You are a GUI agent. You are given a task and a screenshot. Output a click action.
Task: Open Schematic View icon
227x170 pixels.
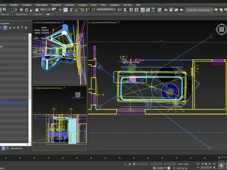(x=153, y=10)
